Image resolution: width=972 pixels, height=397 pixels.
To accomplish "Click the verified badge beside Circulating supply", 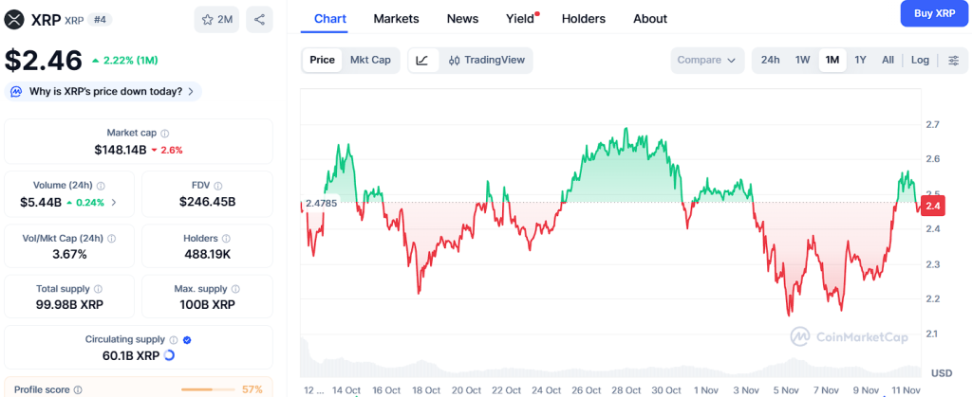I will [187, 339].
